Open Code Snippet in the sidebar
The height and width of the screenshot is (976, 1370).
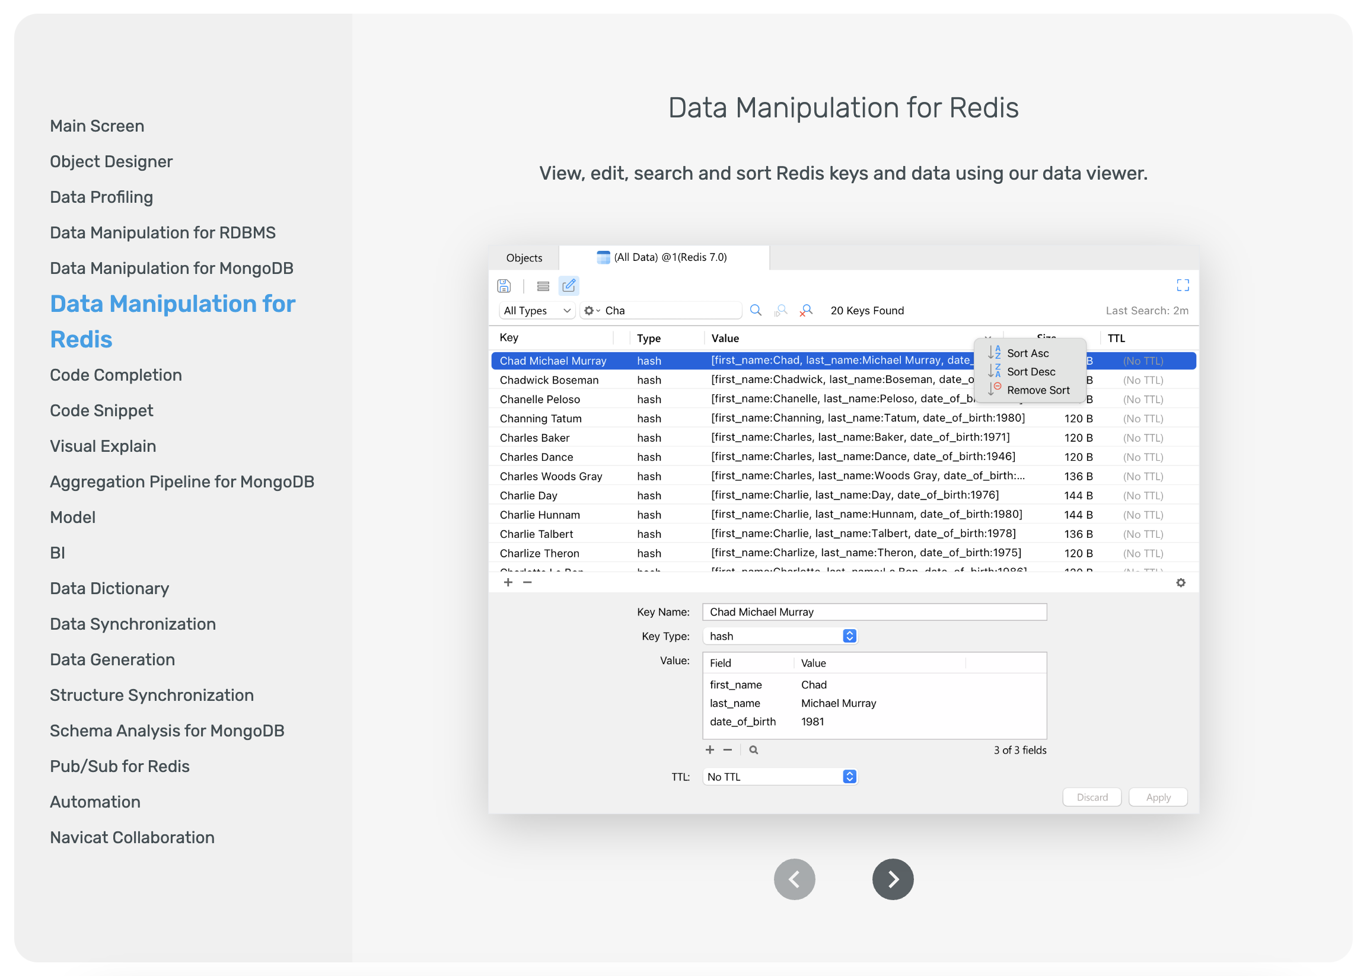pos(101,410)
